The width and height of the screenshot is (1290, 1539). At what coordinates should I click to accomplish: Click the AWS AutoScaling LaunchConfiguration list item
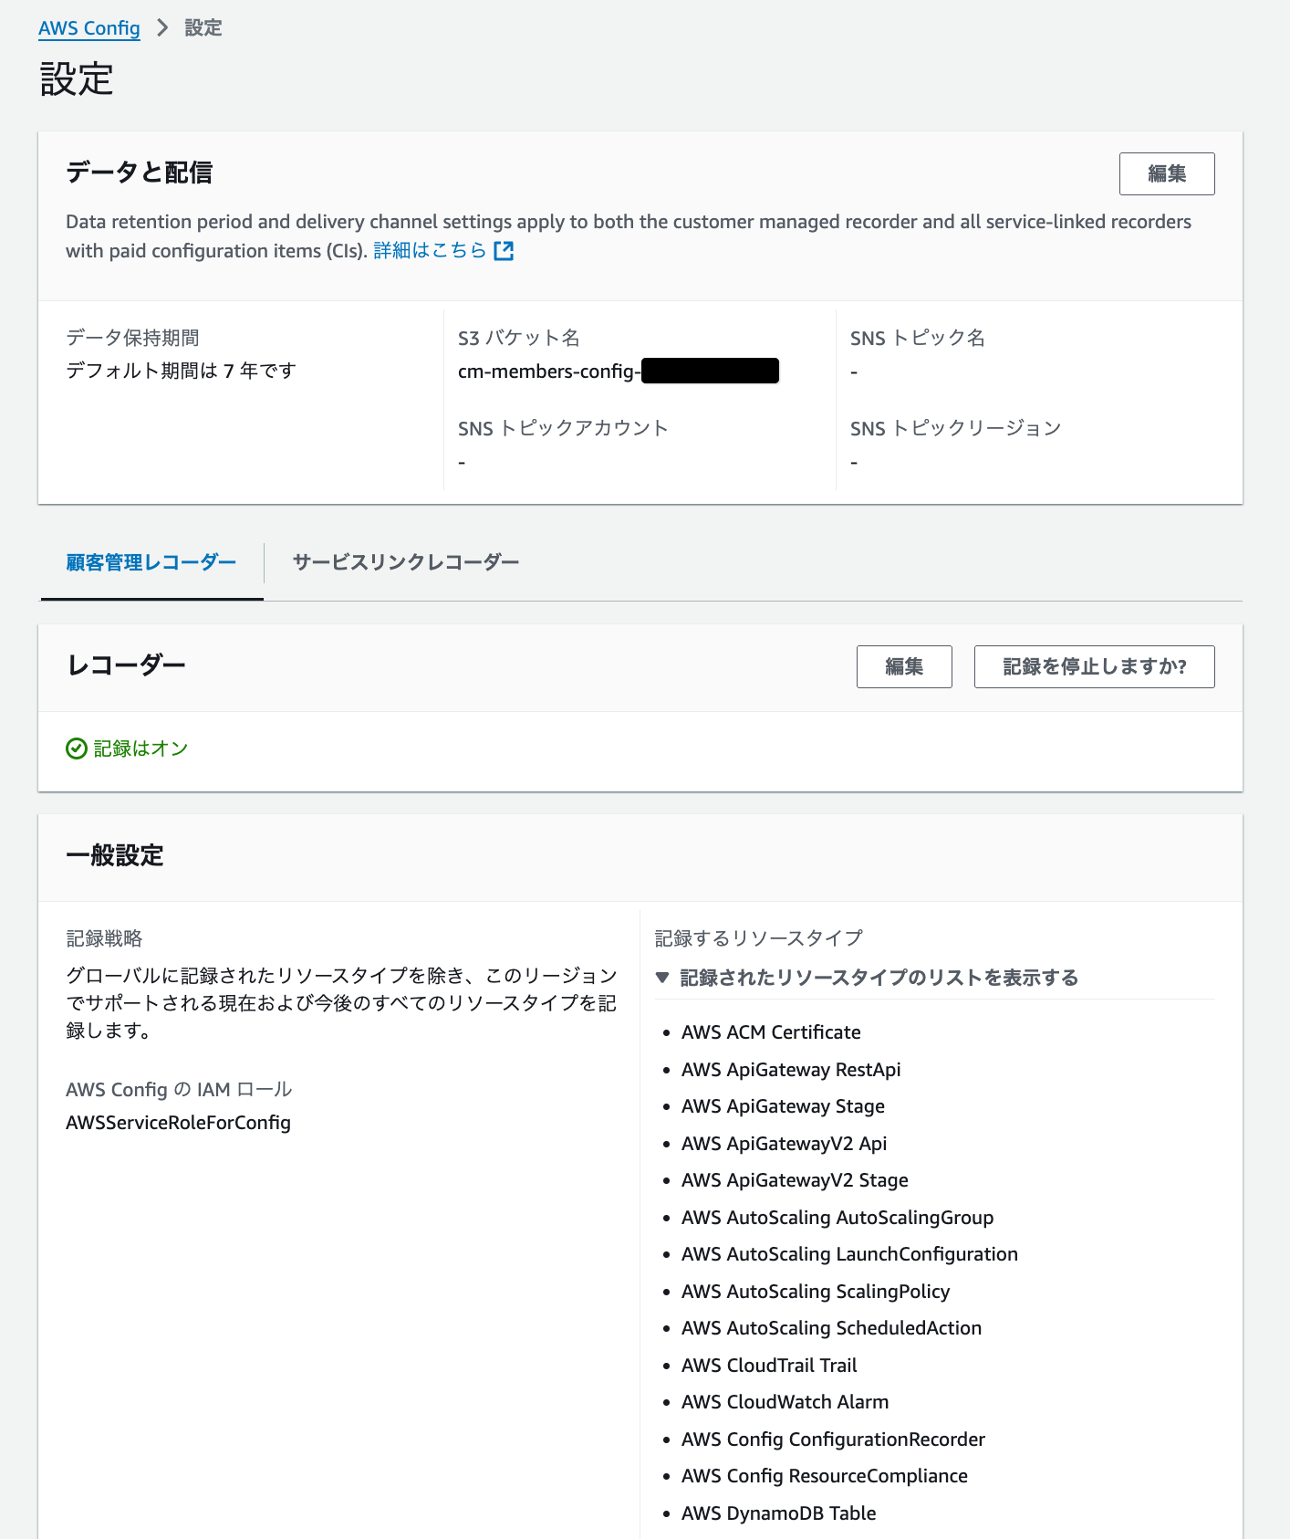(x=849, y=1254)
